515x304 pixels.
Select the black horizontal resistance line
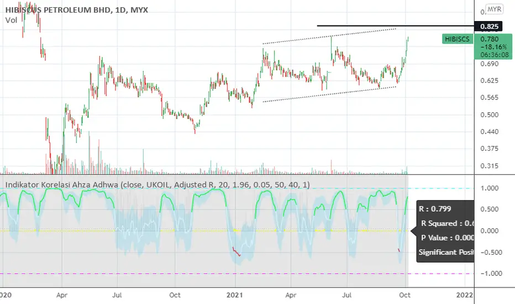tap(396, 25)
